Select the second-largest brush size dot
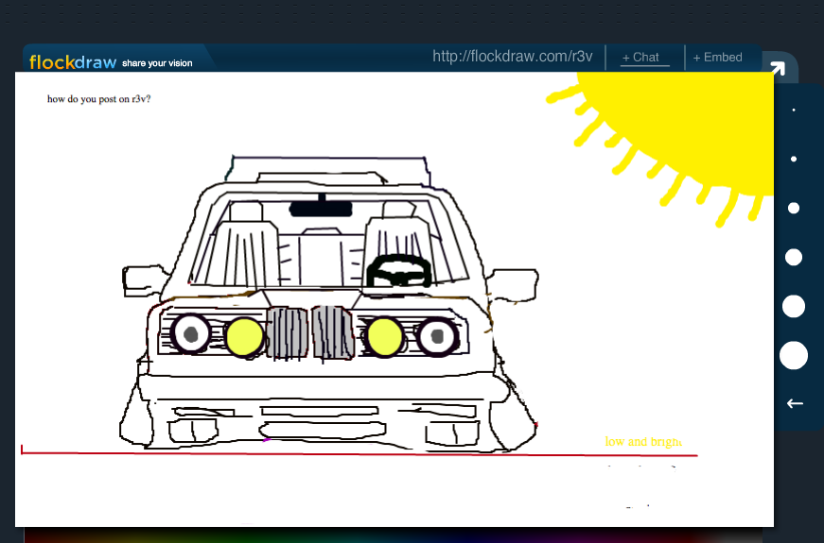Viewport: 824px width, 543px height. tap(794, 306)
